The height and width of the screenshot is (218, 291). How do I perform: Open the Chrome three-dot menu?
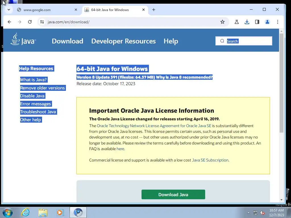(x=277, y=22)
